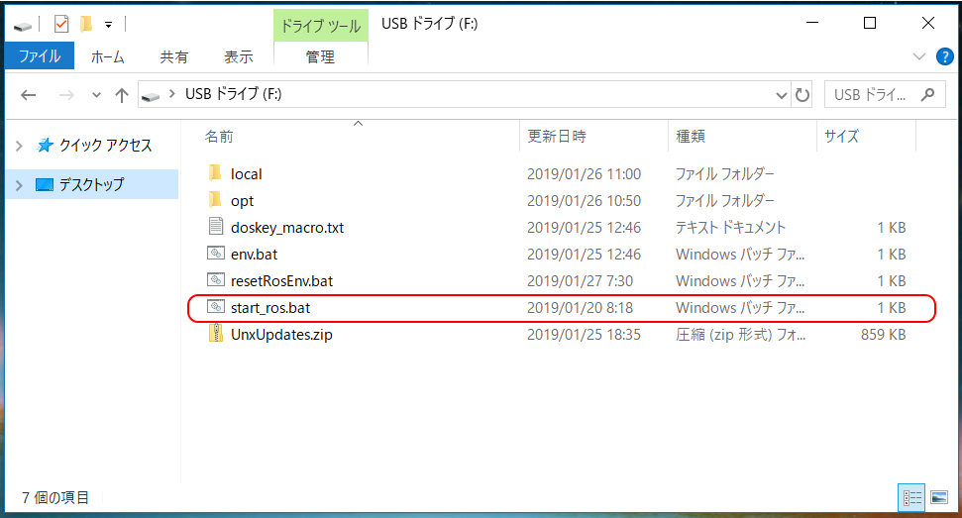Sort by サイズ column header

coord(842,136)
